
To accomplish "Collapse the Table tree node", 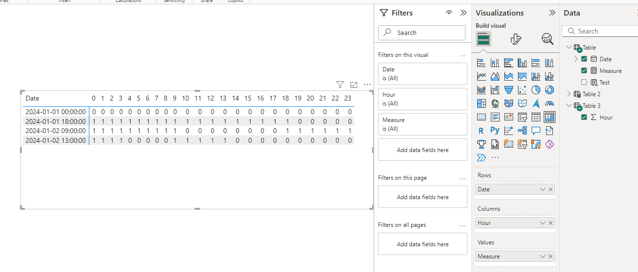I will (x=569, y=47).
